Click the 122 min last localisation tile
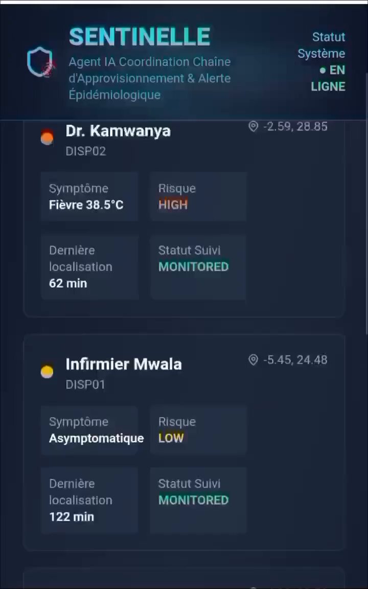This screenshot has width=368, height=589. point(89,501)
